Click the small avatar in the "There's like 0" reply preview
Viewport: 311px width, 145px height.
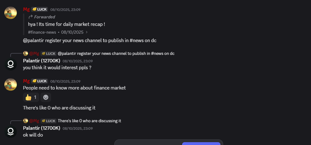(26, 121)
